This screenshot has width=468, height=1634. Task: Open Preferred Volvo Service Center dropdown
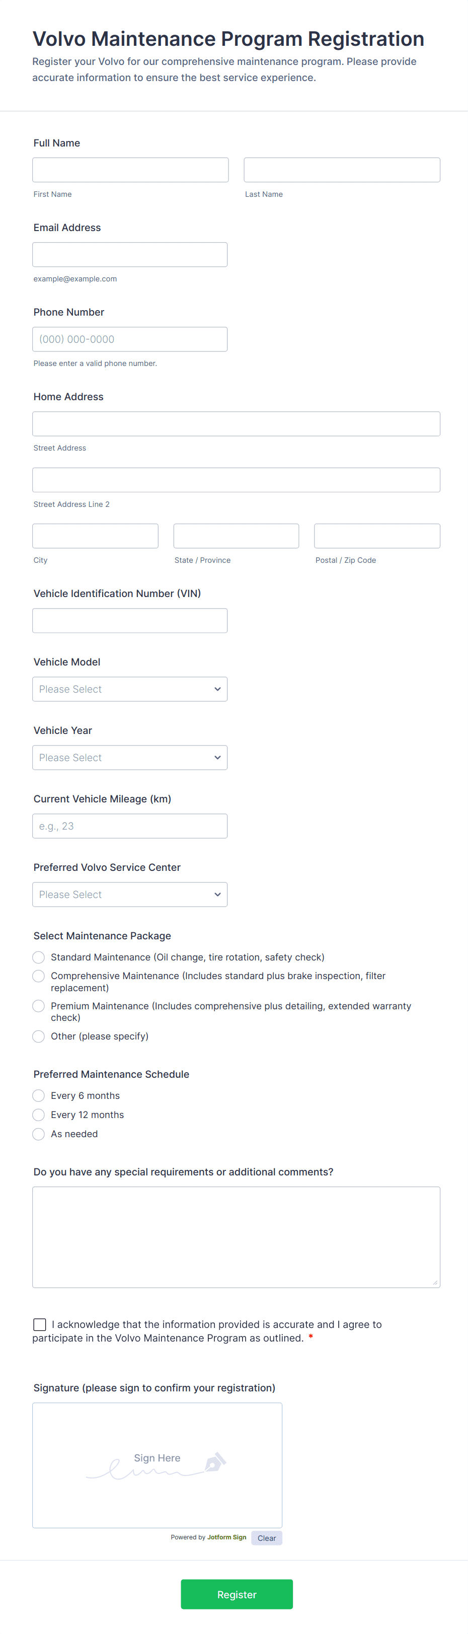click(x=130, y=895)
